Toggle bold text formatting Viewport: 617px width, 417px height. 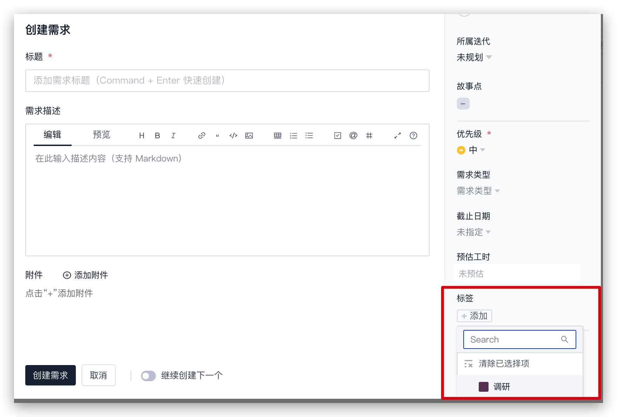[x=158, y=135]
